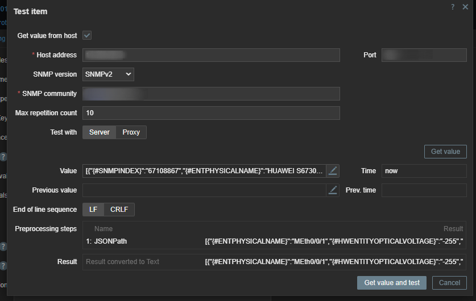The height and width of the screenshot is (301, 476).
Task: Set end of line sequence to CRLF
Action: (119, 210)
